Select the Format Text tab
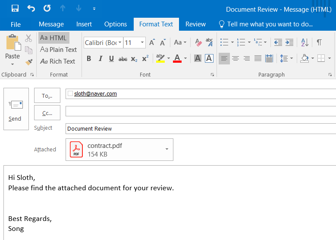Image resolution: width=336 pixels, height=240 pixels. [x=156, y=24]
